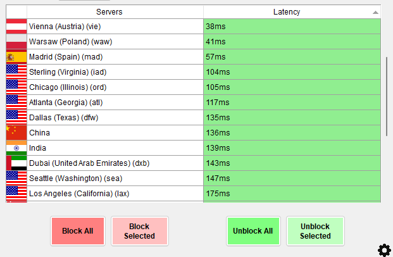Screen dimensions: 393x257
Task: Click the India flag icon
Action: pos(16,148)
